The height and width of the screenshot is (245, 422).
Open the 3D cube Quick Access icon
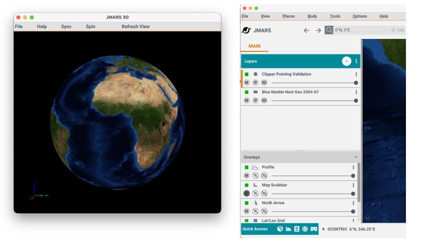(x=280, y=229)
